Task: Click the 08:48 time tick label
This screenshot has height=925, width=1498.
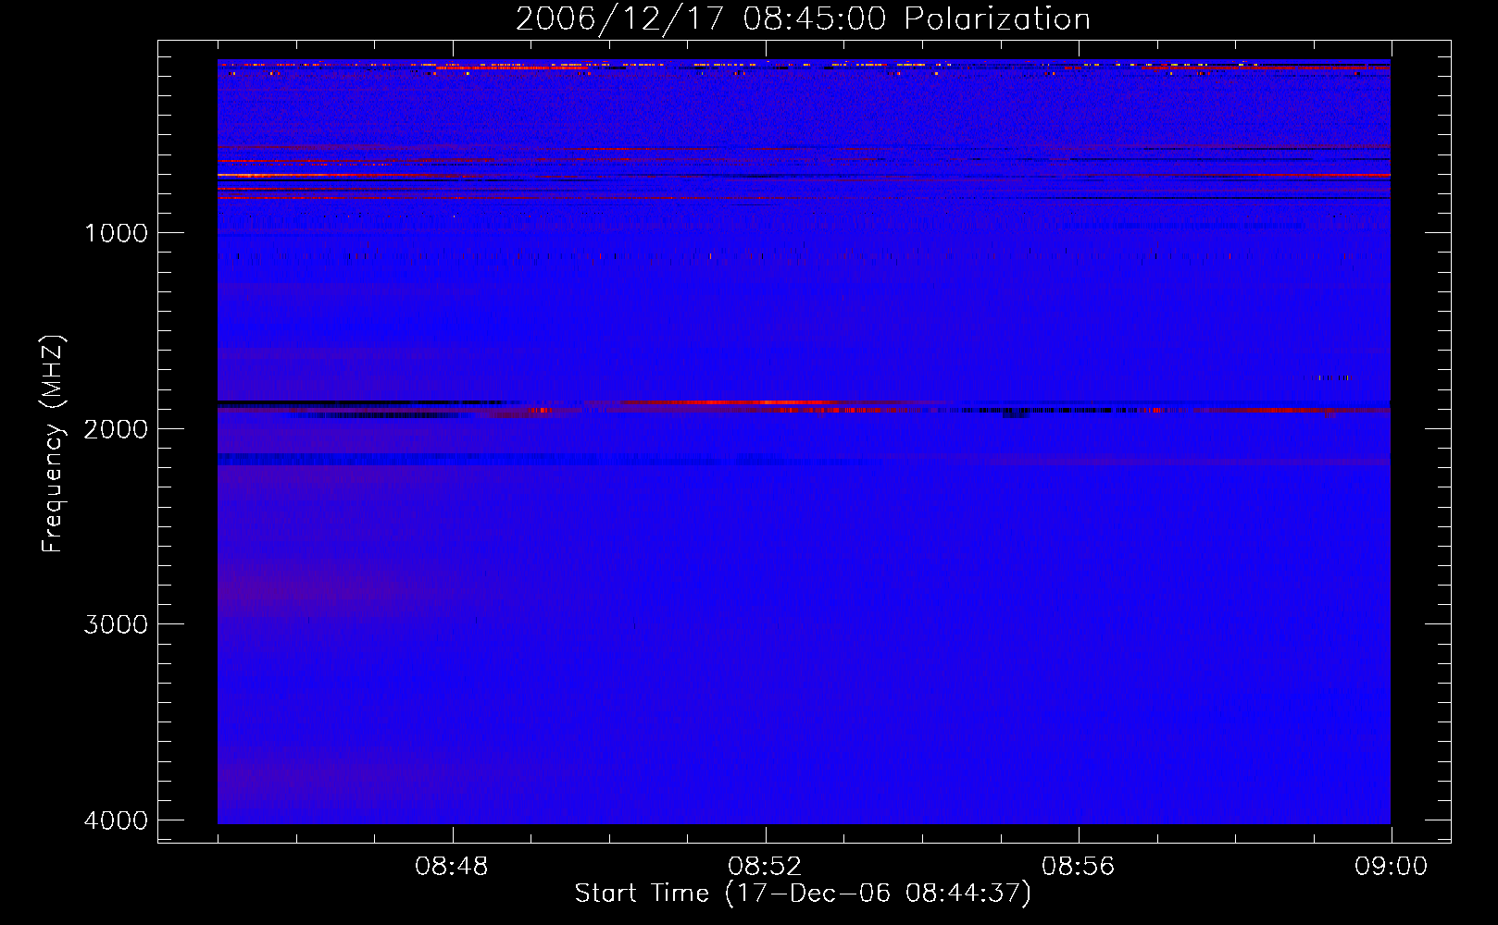Action: point(452,867)
